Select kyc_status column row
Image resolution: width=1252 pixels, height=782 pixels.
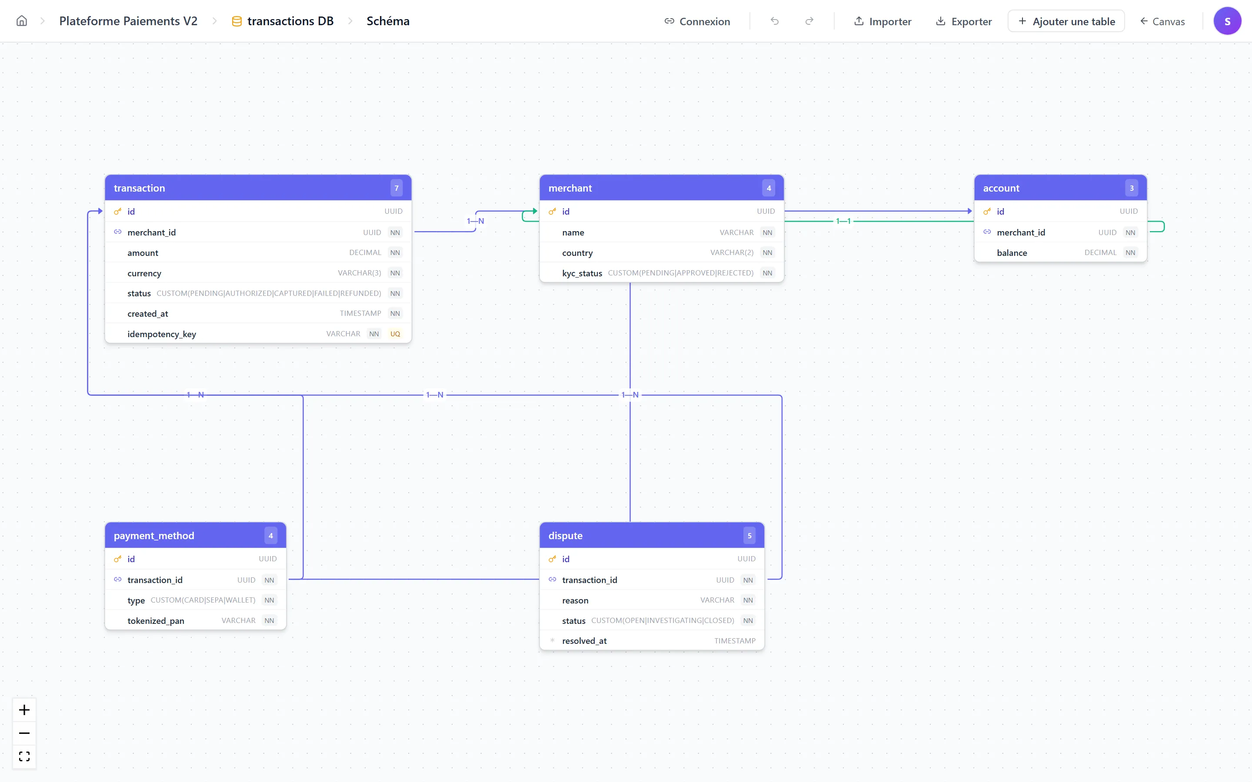(x=661, y=272)
